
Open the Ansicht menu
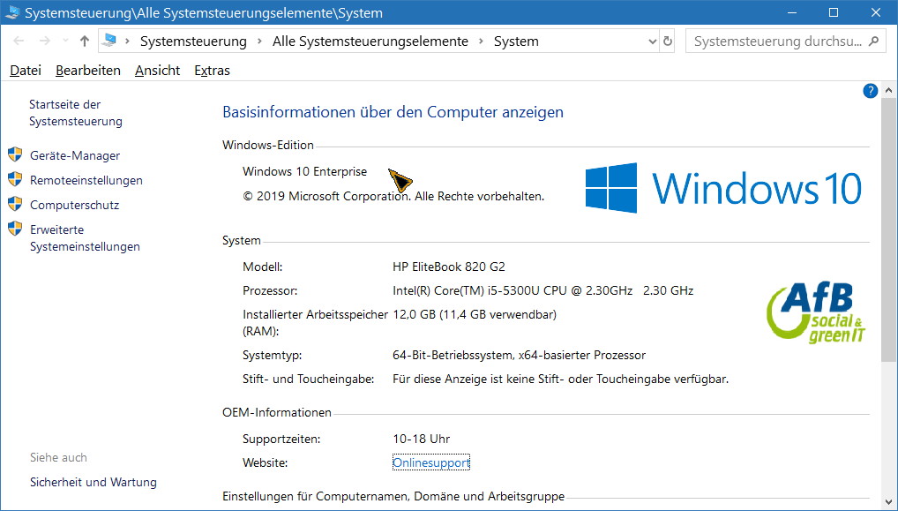[158, 71]
